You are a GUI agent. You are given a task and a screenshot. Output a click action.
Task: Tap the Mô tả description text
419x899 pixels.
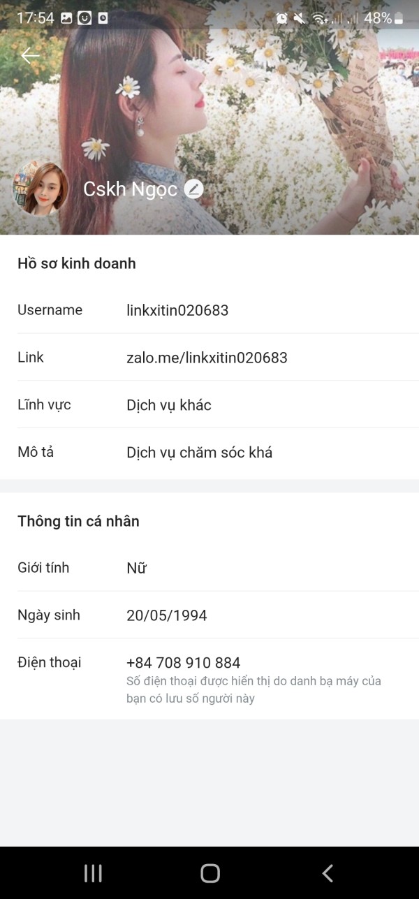click(x=199, y=453)
